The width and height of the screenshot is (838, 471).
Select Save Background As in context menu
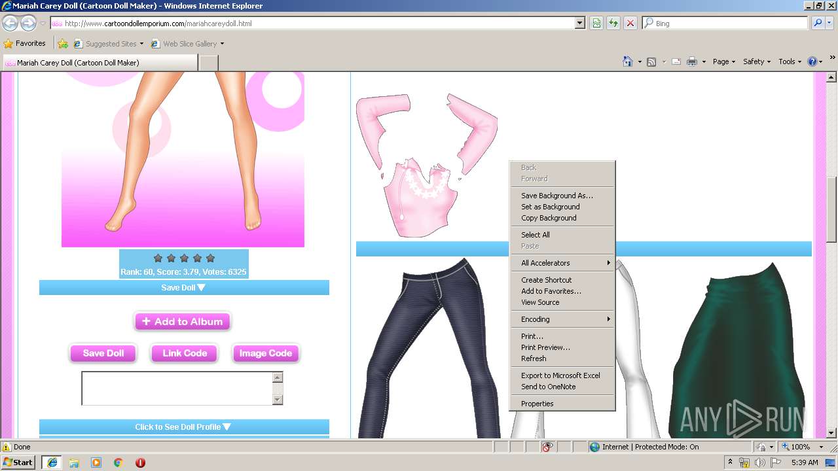click(562, 196)
